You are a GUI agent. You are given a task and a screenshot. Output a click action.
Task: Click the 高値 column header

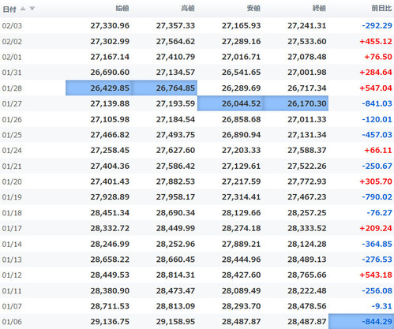pyautogui.click(x=188, y=9)
